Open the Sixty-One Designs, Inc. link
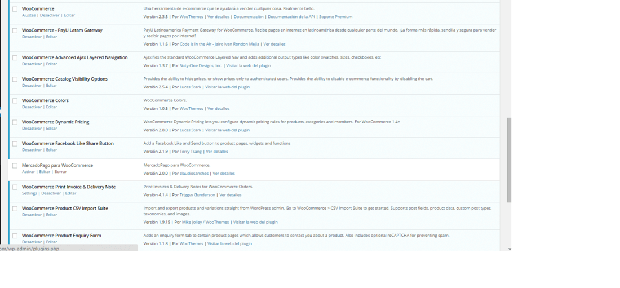The image size is (620, 288). (201, 66)
